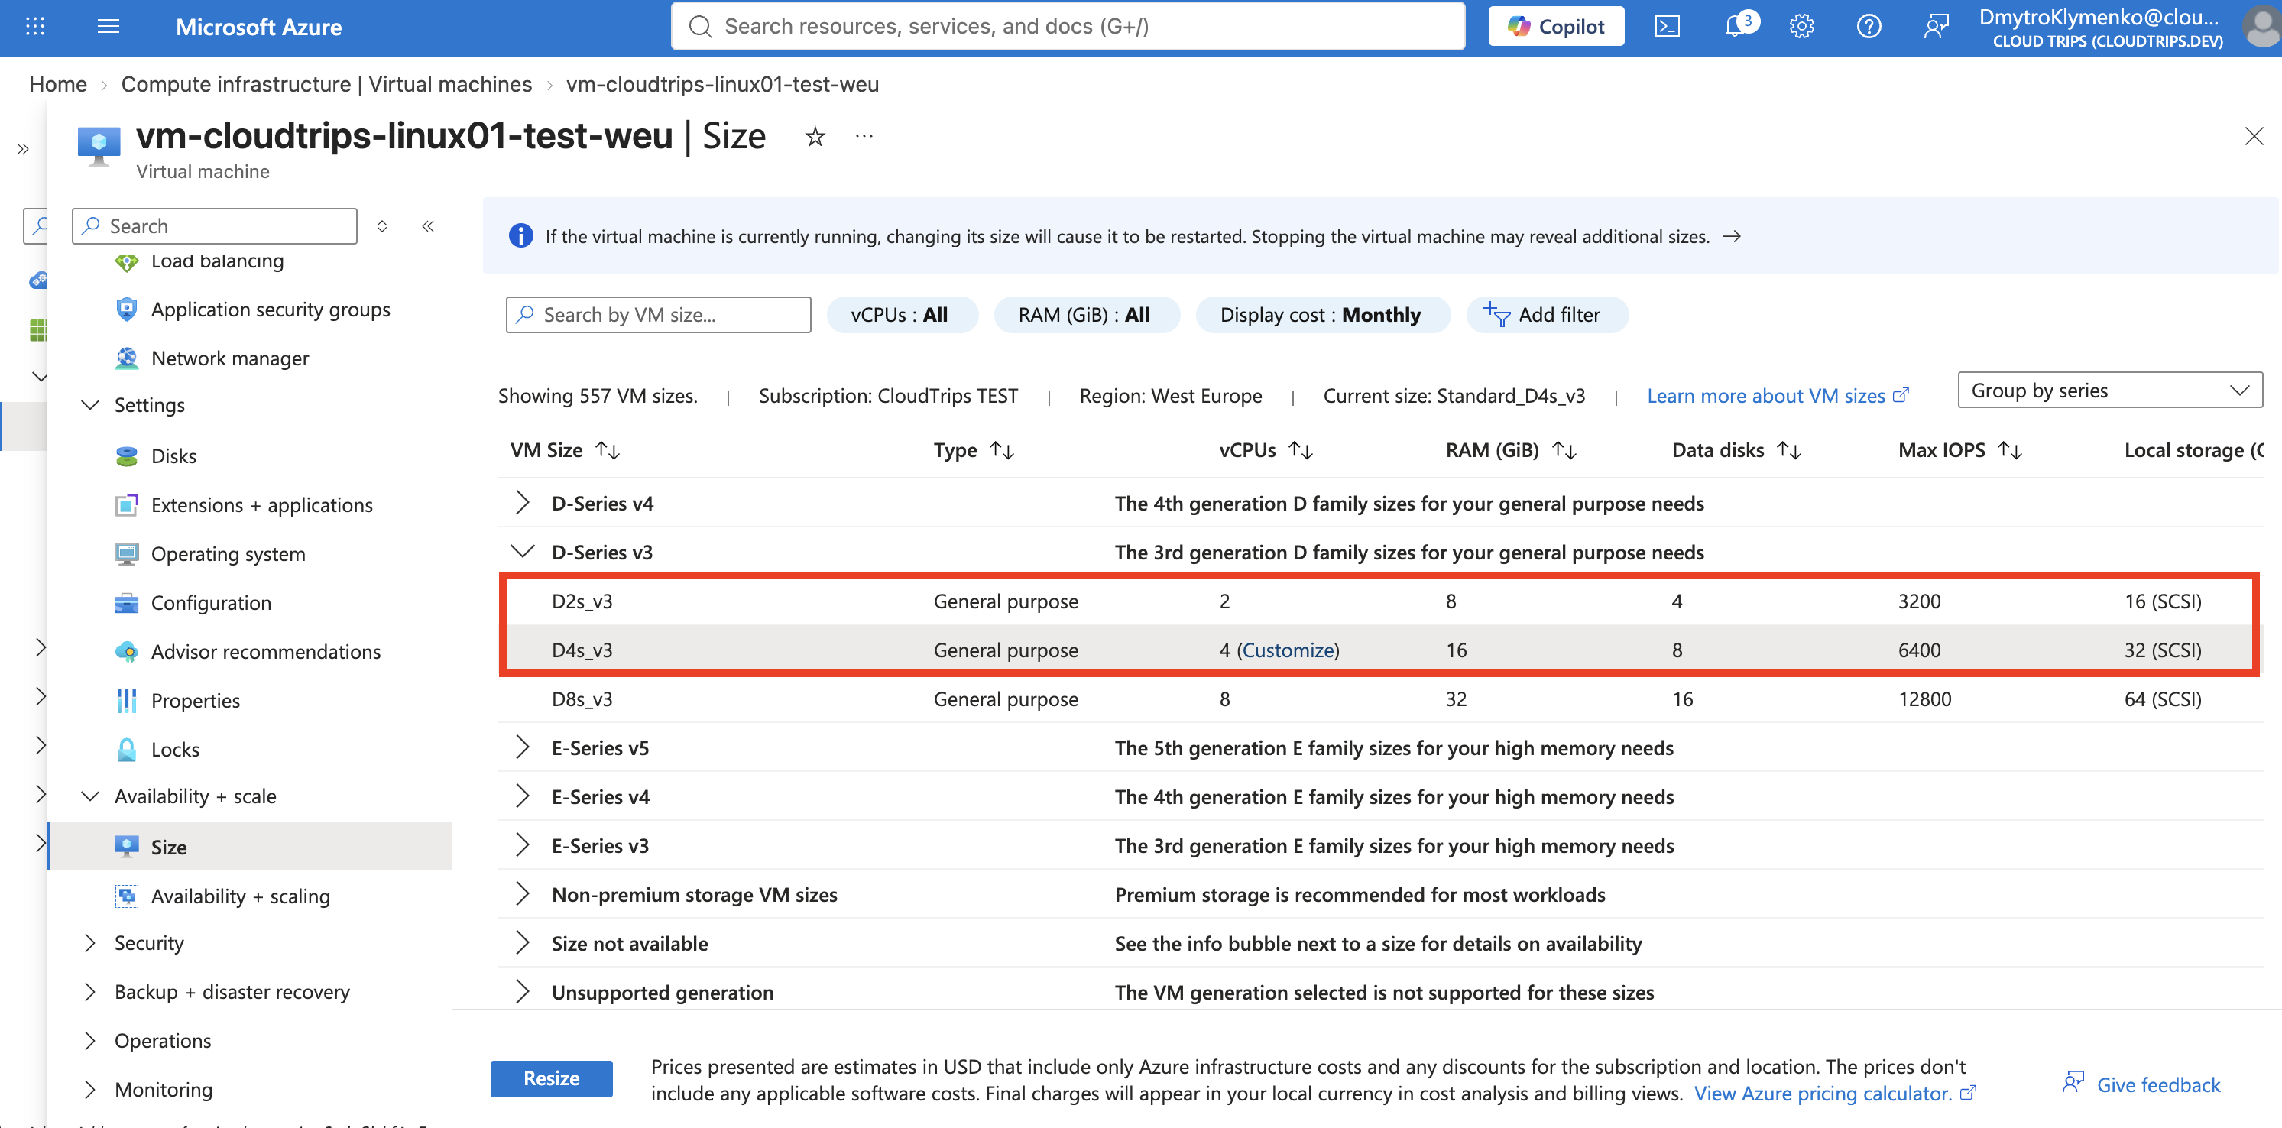Sort table by RAM (GiB) column arrows
The image size is (2282, 1128).
pyautogui.click(x=1564, y=450)
